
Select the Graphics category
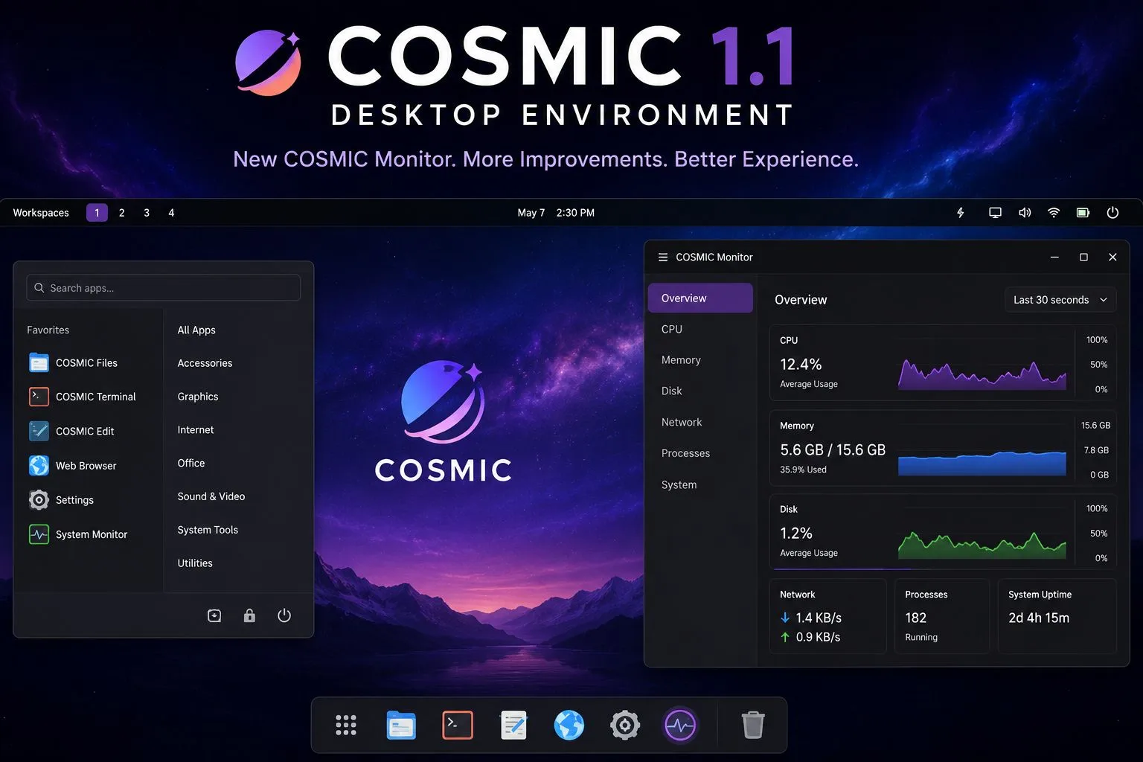tap(198, 397)
